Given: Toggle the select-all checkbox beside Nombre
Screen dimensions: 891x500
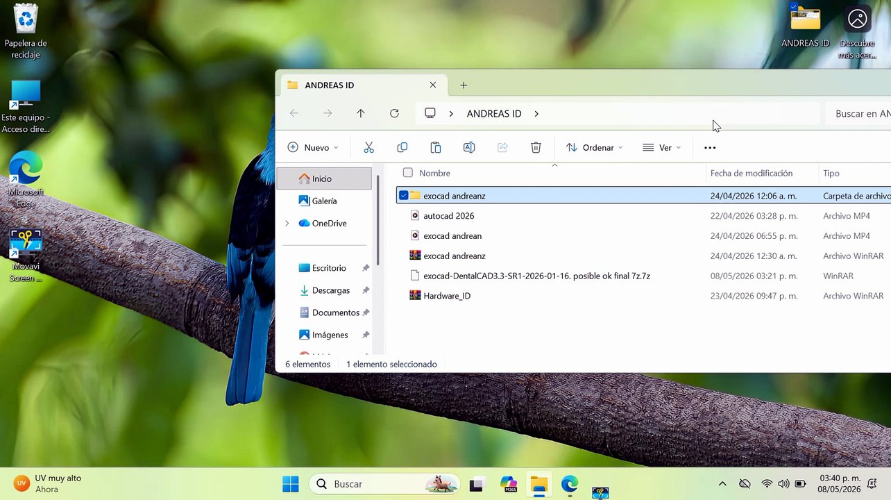Looking at the screenshot, I should pyautogui.click(x=407, y=173).
